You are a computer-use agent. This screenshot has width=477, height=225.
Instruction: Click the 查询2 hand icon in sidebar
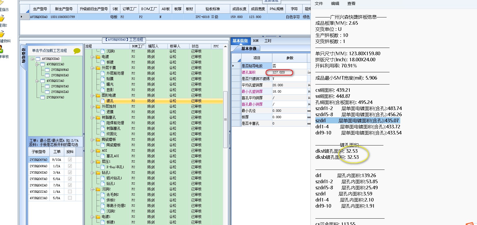(x=2, y=18)
